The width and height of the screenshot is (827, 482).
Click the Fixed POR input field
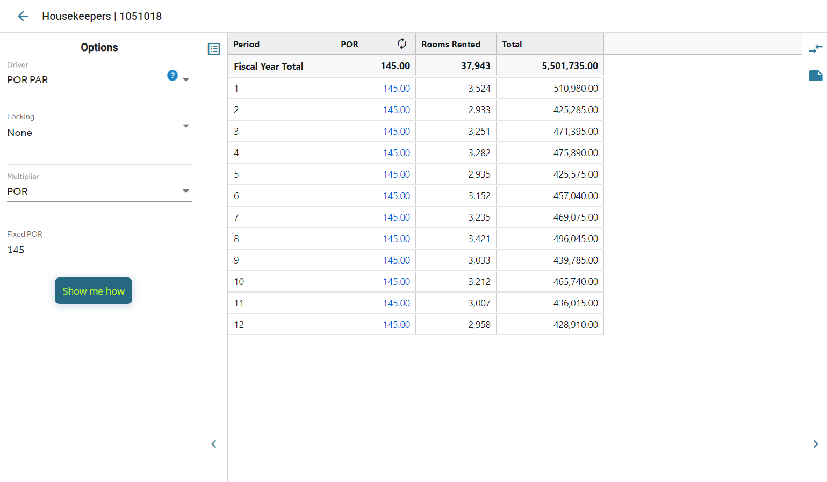click(99, 250)
